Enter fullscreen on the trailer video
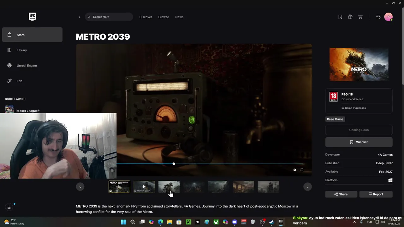This screenshot has width=404, height=227. coord(302,170)
